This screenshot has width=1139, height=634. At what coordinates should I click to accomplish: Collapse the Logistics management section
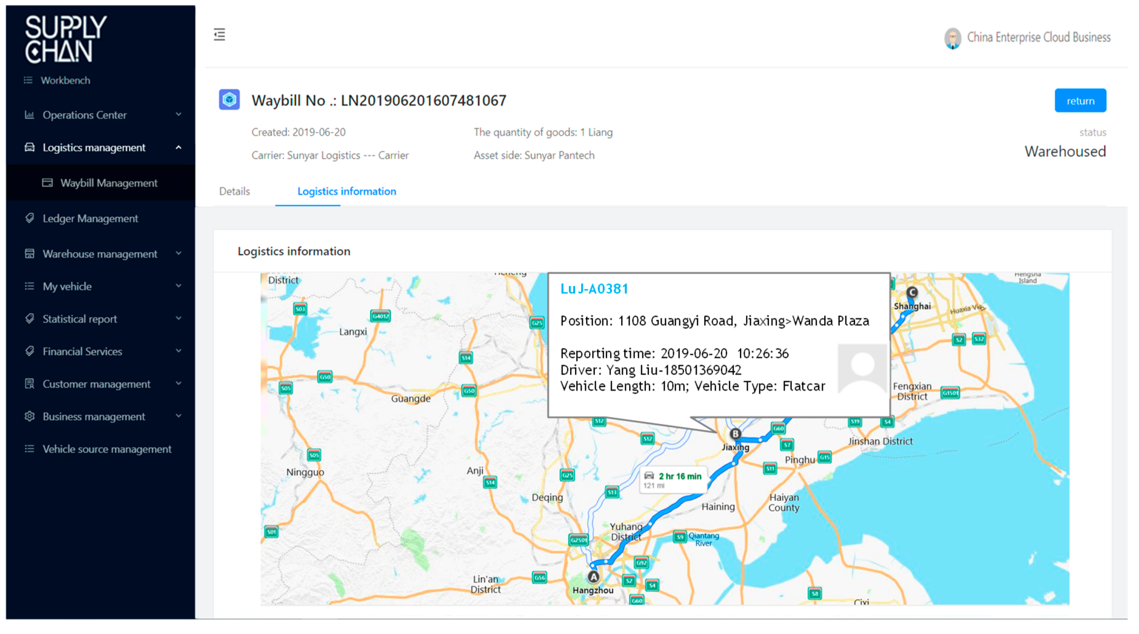coord(178,147)
